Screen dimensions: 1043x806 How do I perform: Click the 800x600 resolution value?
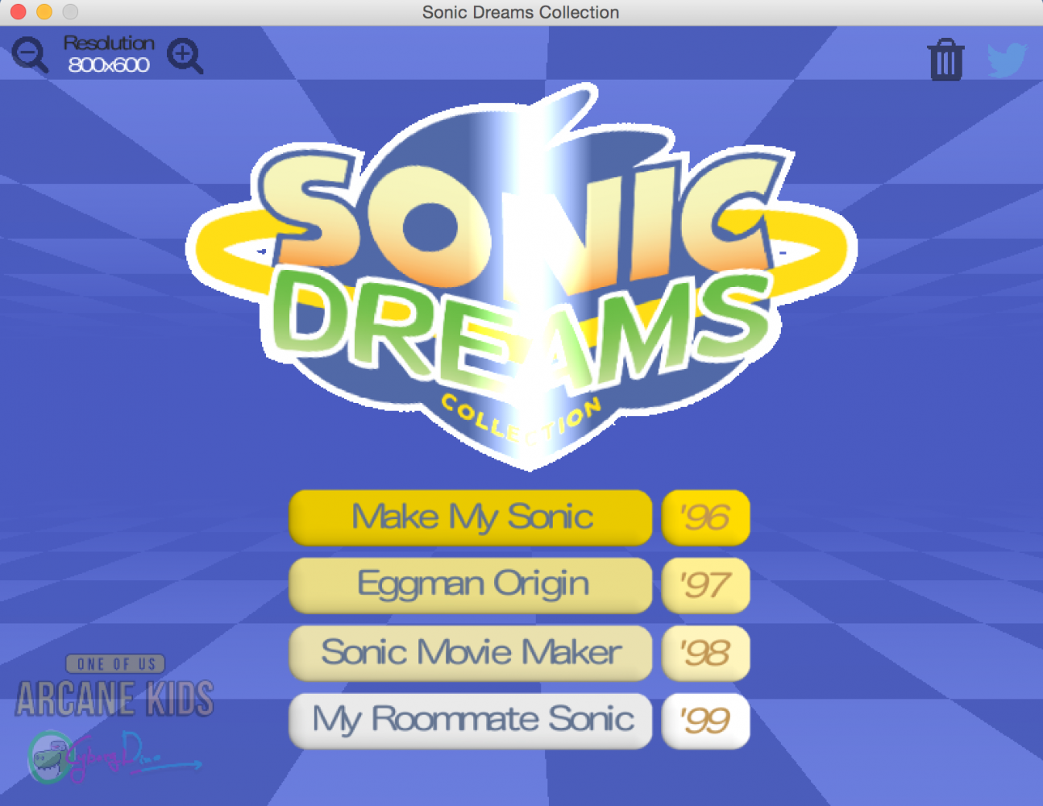109,65
